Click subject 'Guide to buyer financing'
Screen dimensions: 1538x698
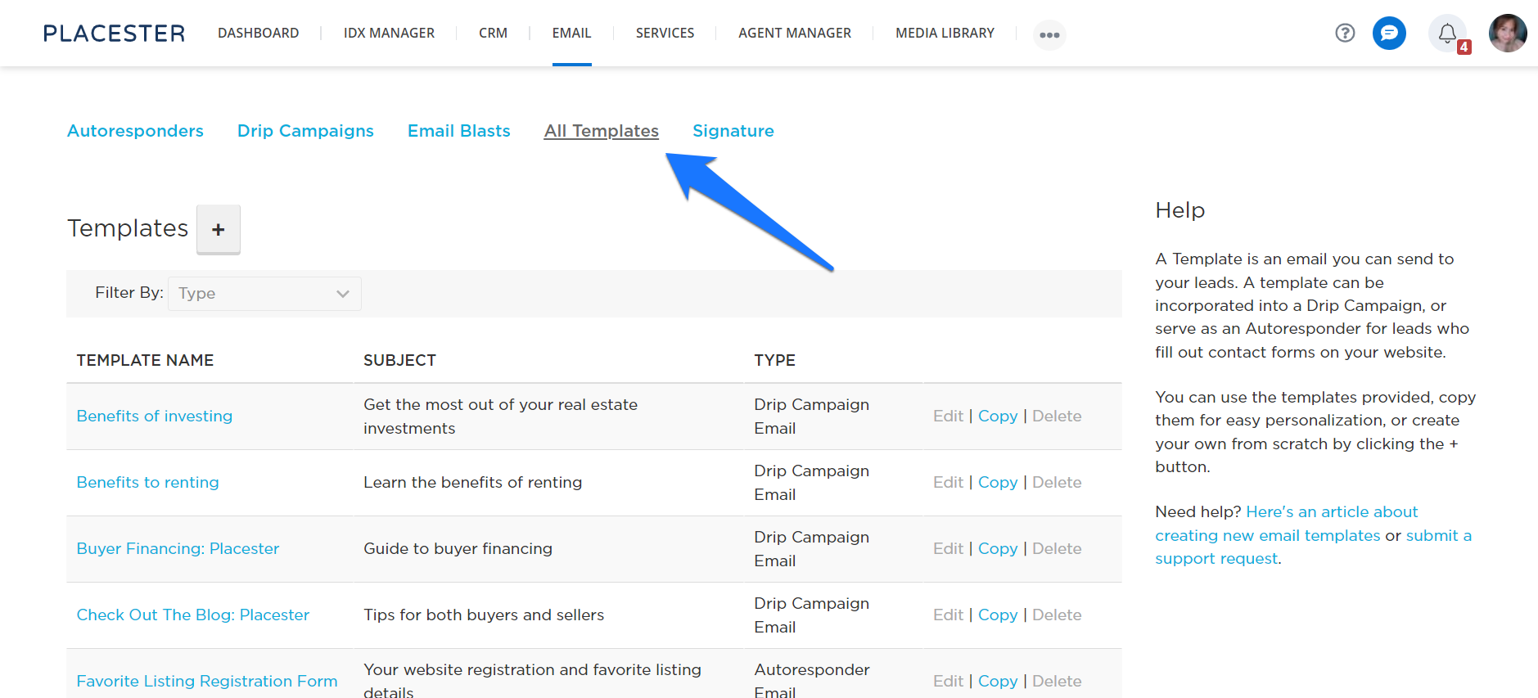tap(458, 548)
